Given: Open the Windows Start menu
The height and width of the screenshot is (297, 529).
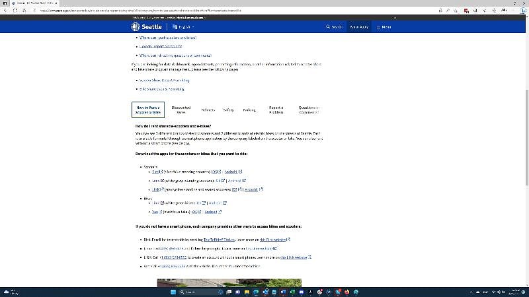Looking at the screenshot, I should pos(173,292).
